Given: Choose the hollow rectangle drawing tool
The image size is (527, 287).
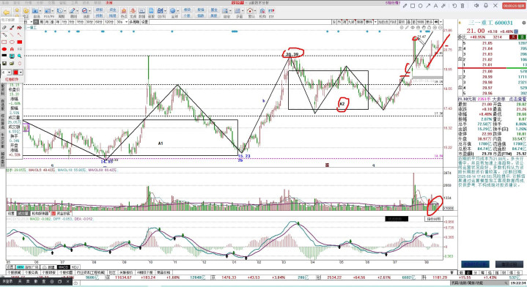Looking at the screenshot, I should pyautogui.click(x=4, y=42).
